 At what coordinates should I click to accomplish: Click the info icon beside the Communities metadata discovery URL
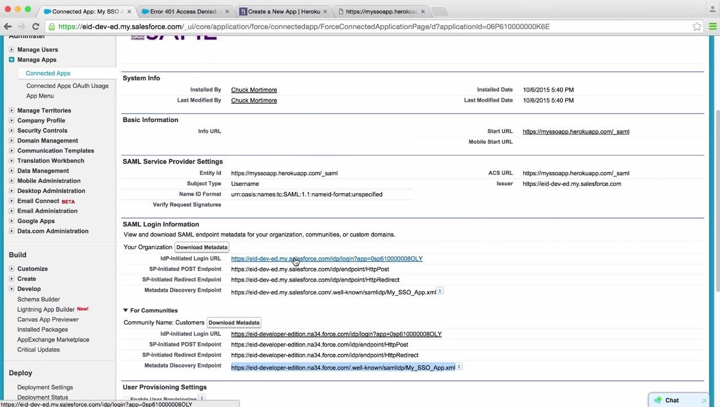coord(459,366)
